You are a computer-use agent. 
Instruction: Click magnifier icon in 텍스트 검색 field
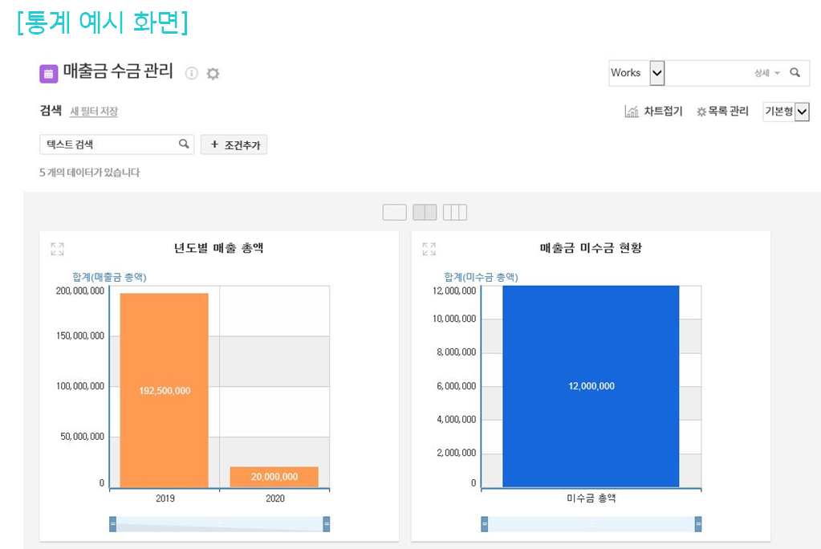tap(184, 144)
